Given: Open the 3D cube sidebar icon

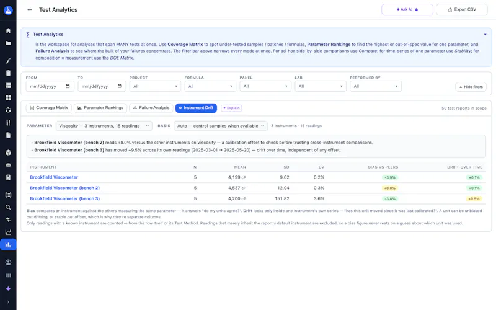Looking at the screenshot, I should pyautogui.click(x=8, y=153).
